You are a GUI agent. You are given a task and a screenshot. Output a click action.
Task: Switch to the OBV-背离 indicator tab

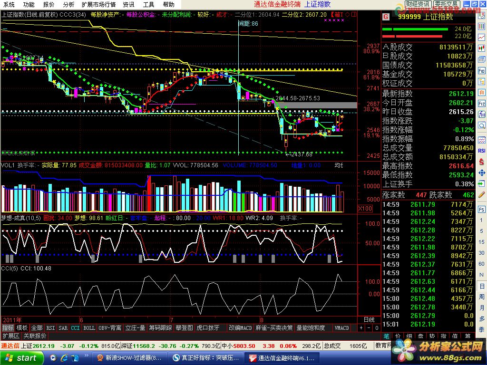(110, 328)
